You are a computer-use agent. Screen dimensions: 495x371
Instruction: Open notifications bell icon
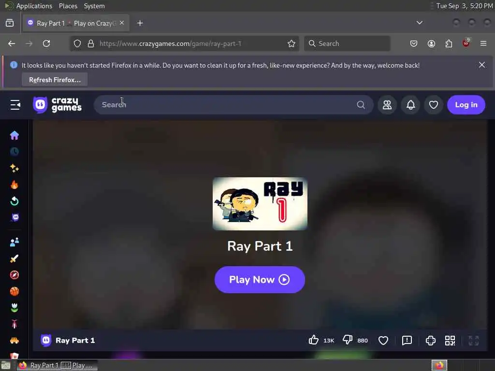pyautogui.click(x=410, y=105)
